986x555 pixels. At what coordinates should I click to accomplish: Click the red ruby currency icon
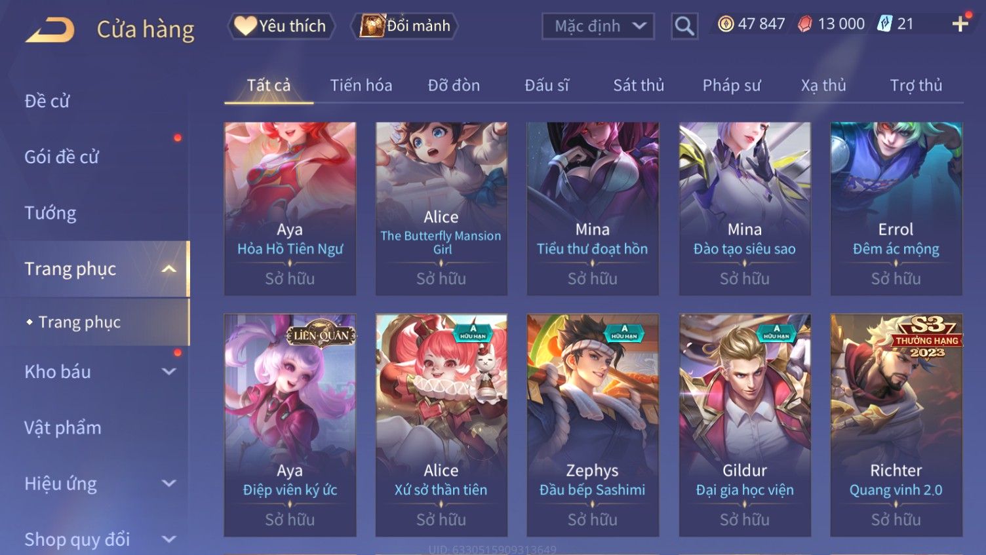click(x=805, y=24)
